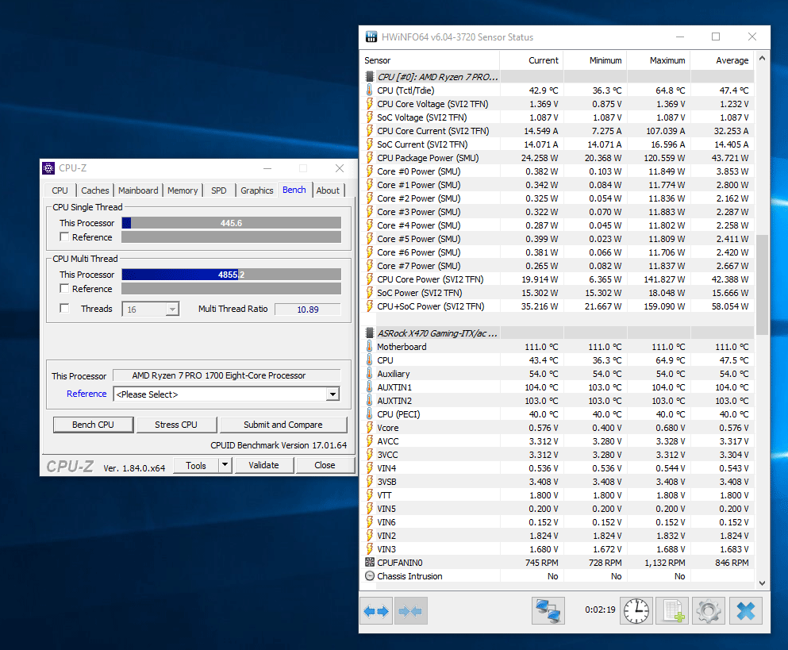Select the Core #7 Power (SMU) row
This screenshot has width=788, height=650.
click(x=558, y=265)
